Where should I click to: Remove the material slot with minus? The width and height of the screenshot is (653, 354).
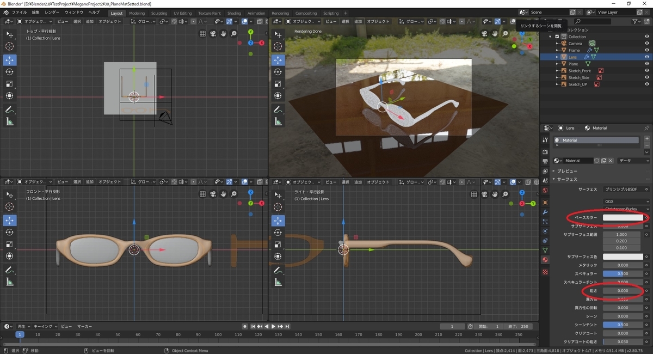click(646, 147)
